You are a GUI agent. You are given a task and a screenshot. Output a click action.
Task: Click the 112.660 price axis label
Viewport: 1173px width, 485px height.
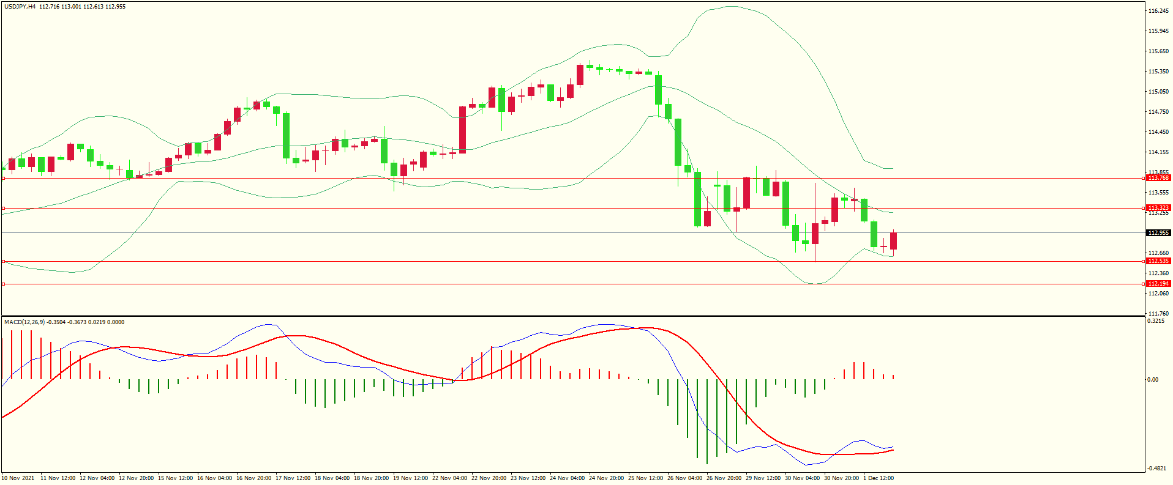(x=1158, y=253)
